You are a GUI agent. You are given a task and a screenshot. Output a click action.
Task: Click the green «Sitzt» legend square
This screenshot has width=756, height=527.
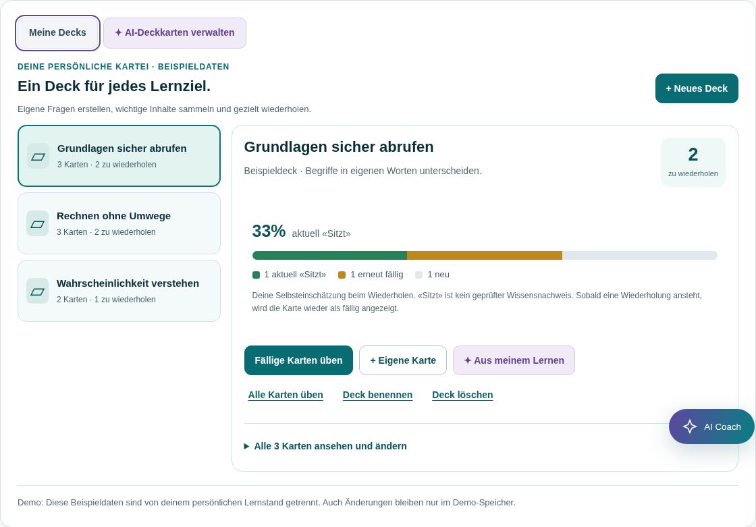click(256, 275)
